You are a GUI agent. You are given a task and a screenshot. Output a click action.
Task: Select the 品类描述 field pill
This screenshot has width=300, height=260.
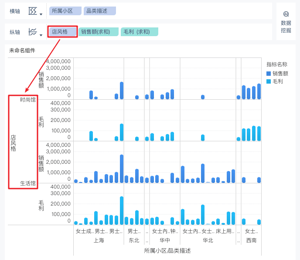point(100,11)
